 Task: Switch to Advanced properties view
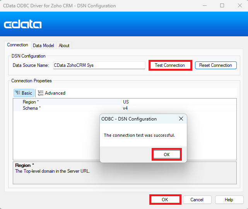tap(52, 93)
